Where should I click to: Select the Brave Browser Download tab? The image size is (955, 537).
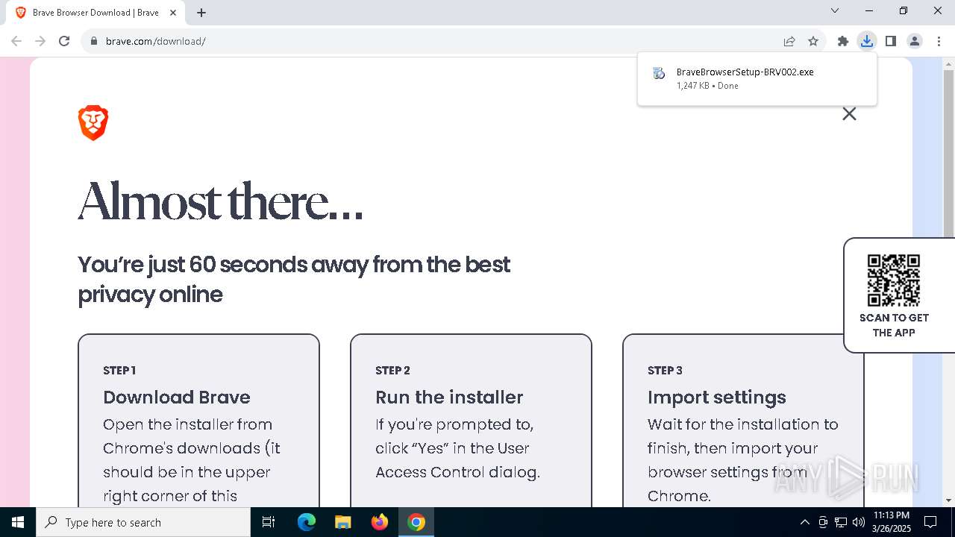pos(97,13)
